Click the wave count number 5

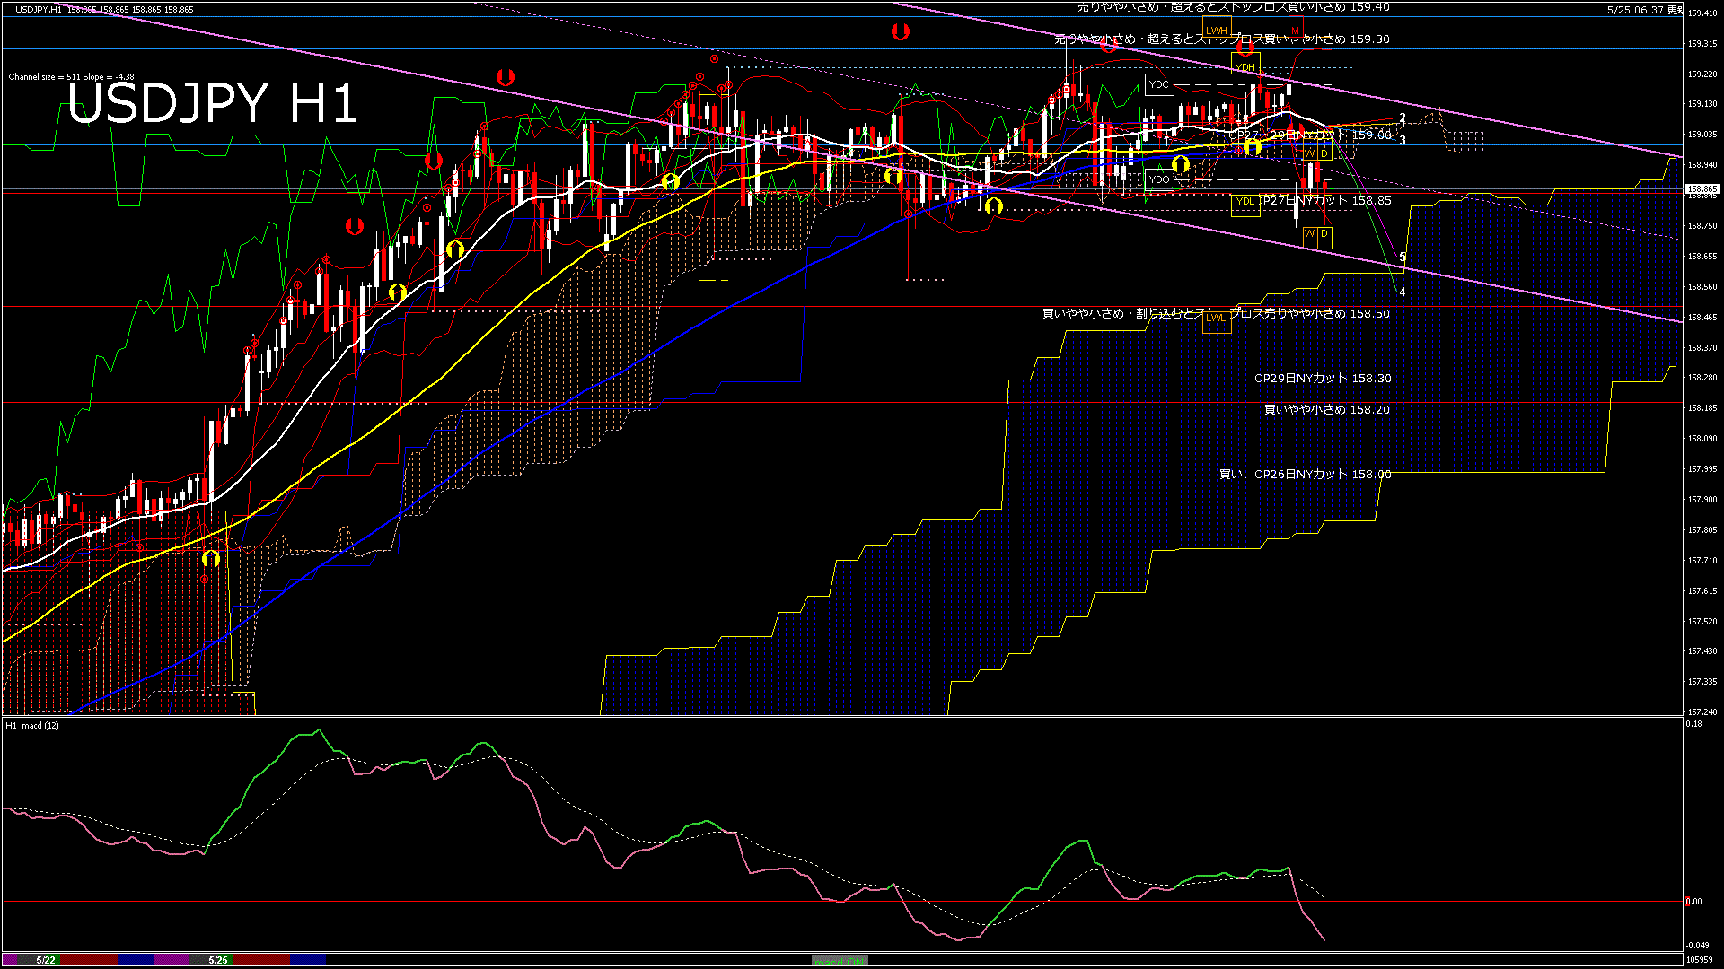1403,258
